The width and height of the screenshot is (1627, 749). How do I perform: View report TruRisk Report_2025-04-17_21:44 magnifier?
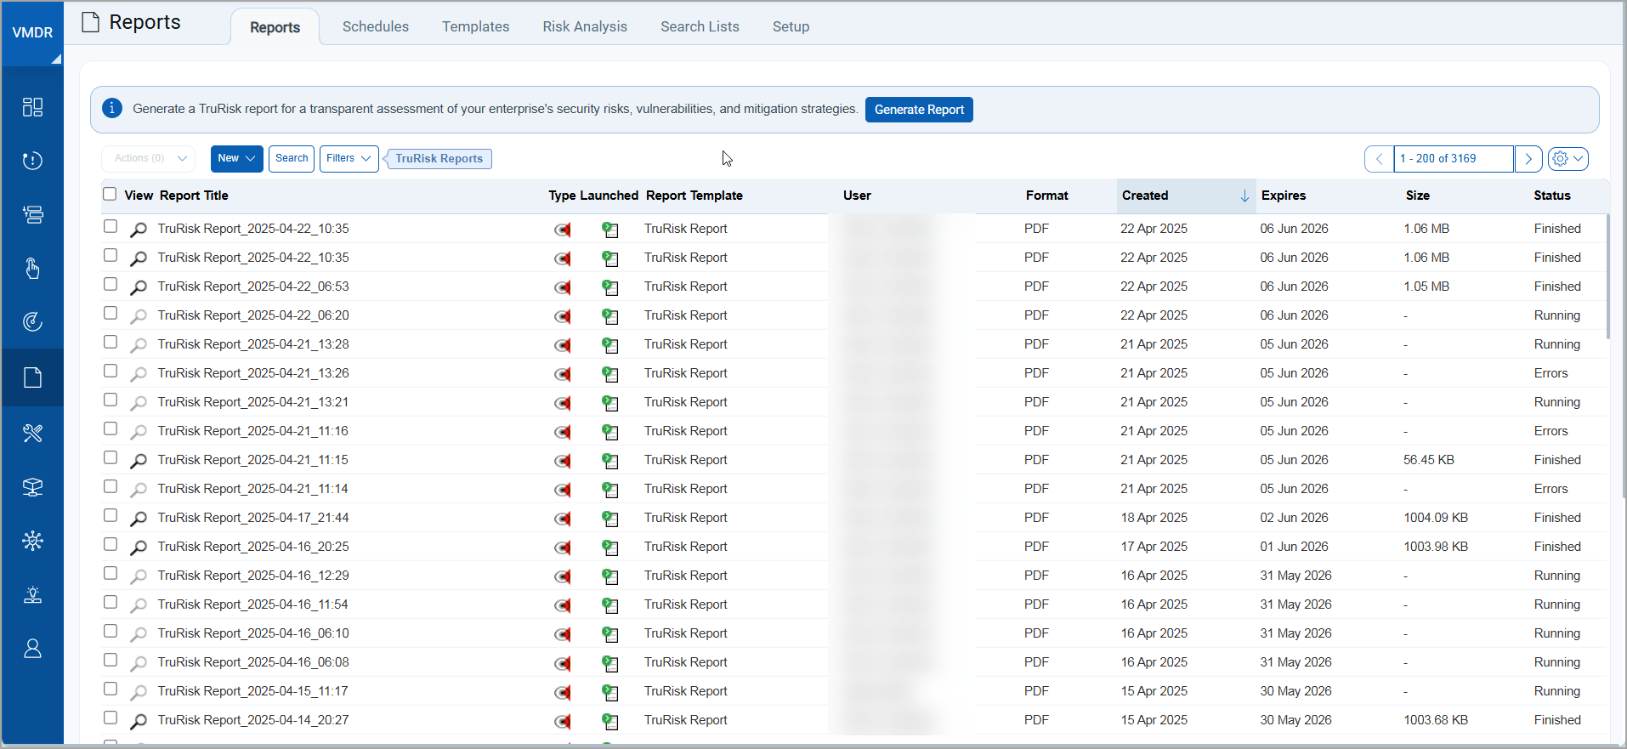(139, 519)
